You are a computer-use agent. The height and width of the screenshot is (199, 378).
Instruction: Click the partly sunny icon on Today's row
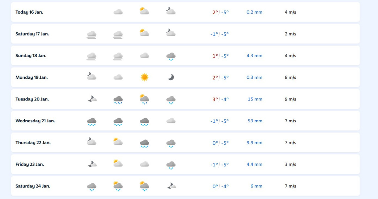[x=144, y=11]
